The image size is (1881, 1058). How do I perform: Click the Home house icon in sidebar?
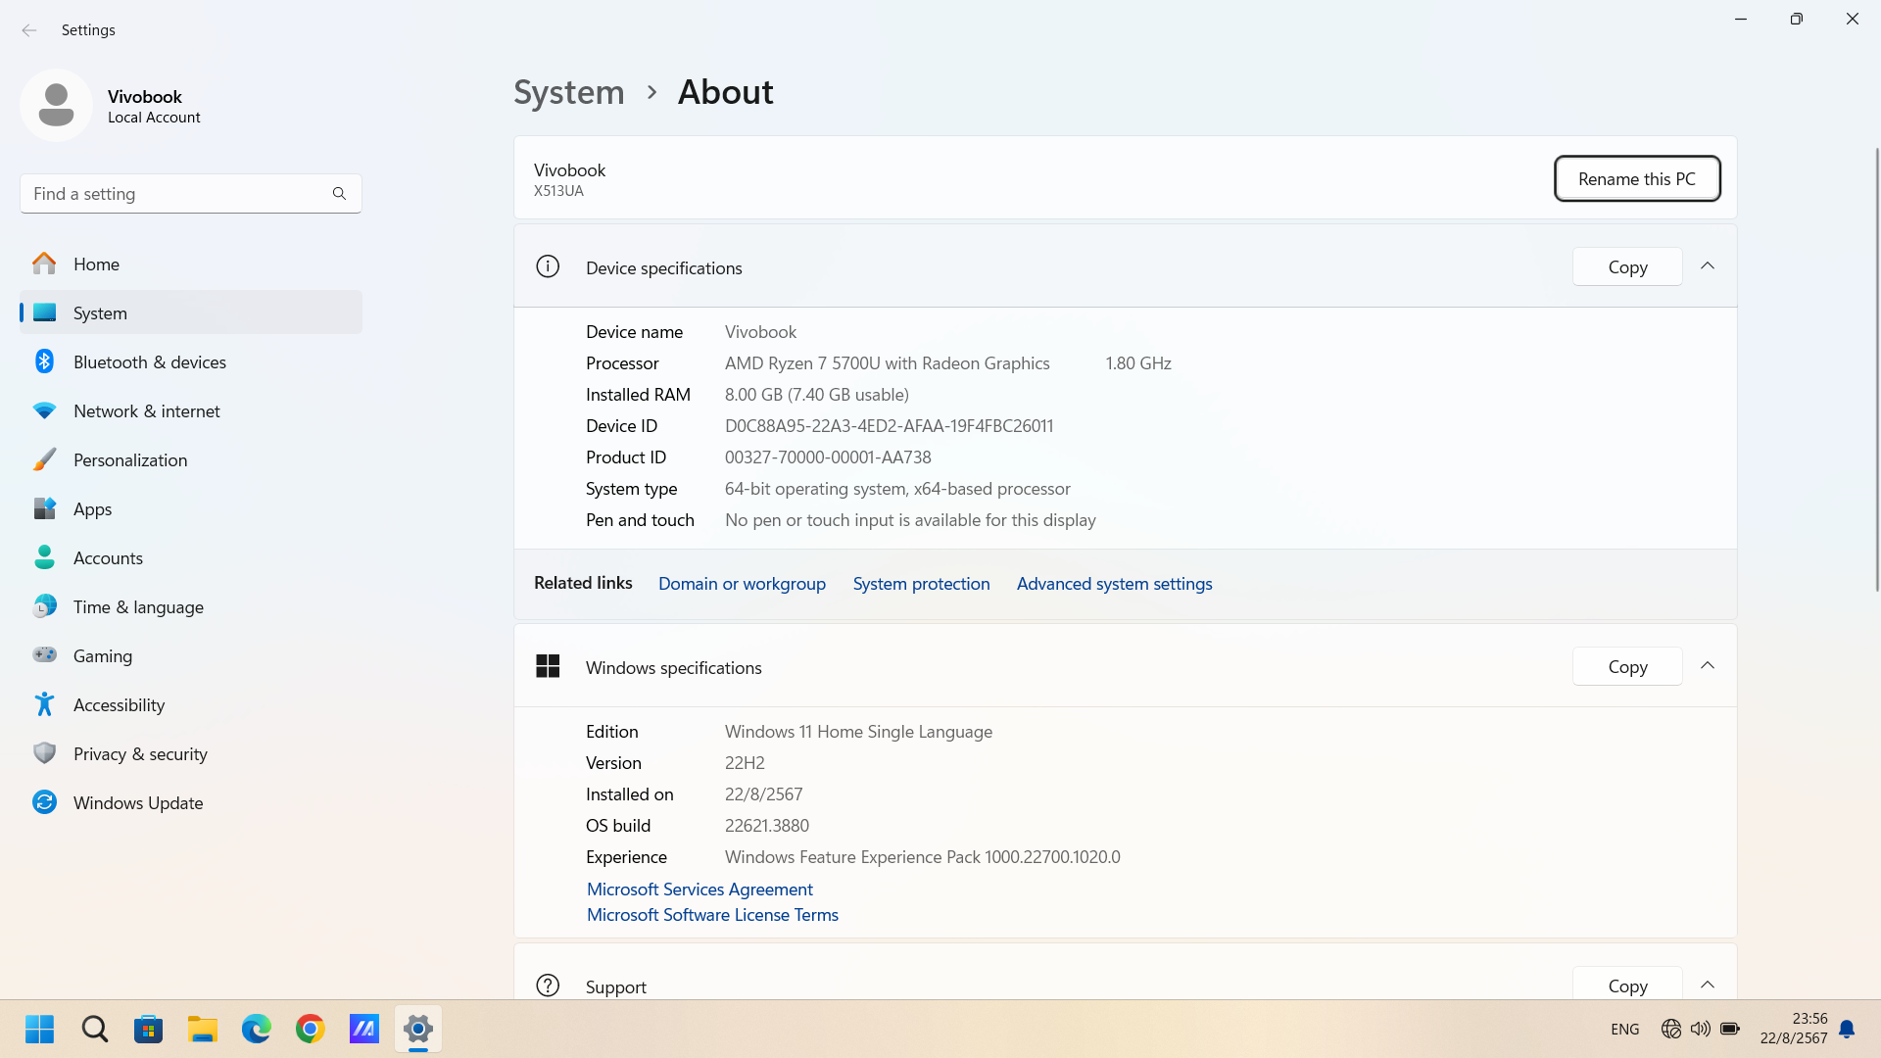tap(44, 264)
